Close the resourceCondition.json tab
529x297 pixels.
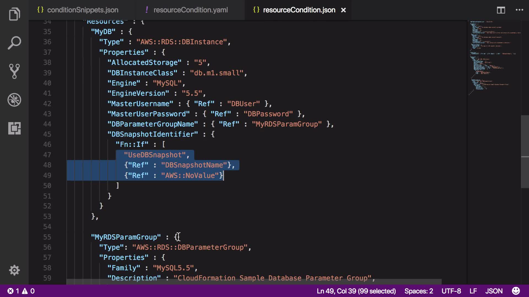pyautogui.click(x=343, y=10)
